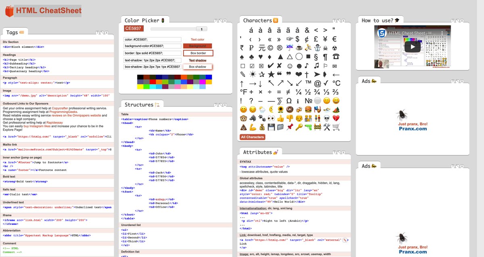Click the Pranx.com ad under first Ads panel
484x257 pixels.
tap(412, 120)
